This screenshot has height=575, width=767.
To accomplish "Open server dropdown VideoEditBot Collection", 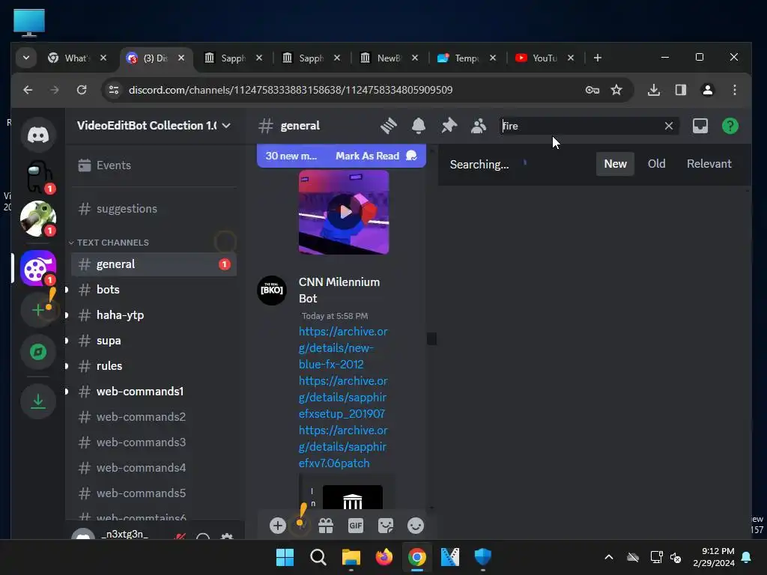I will 154,126.
